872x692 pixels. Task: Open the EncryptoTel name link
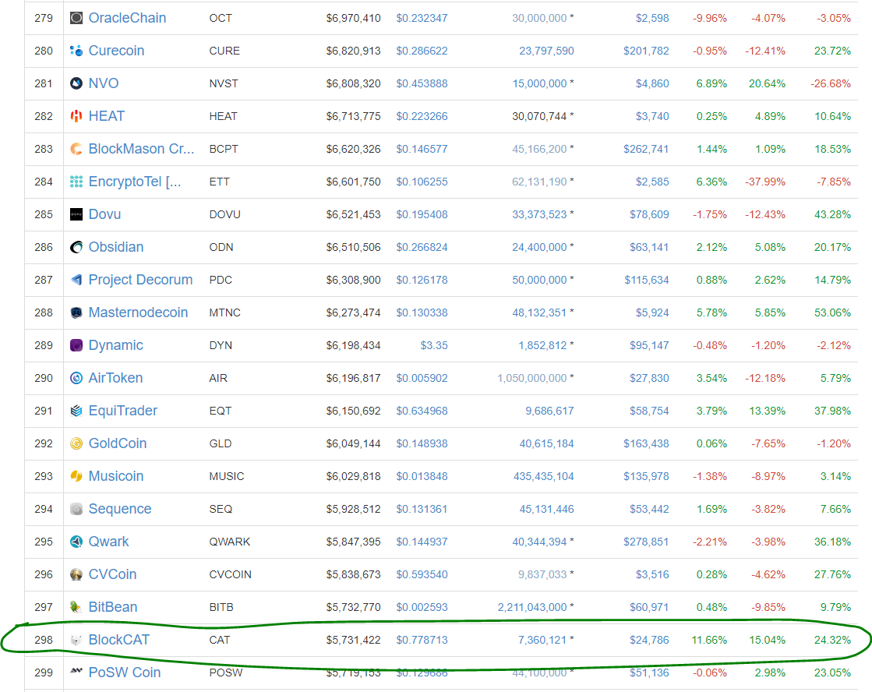click(x=135, y=182)
